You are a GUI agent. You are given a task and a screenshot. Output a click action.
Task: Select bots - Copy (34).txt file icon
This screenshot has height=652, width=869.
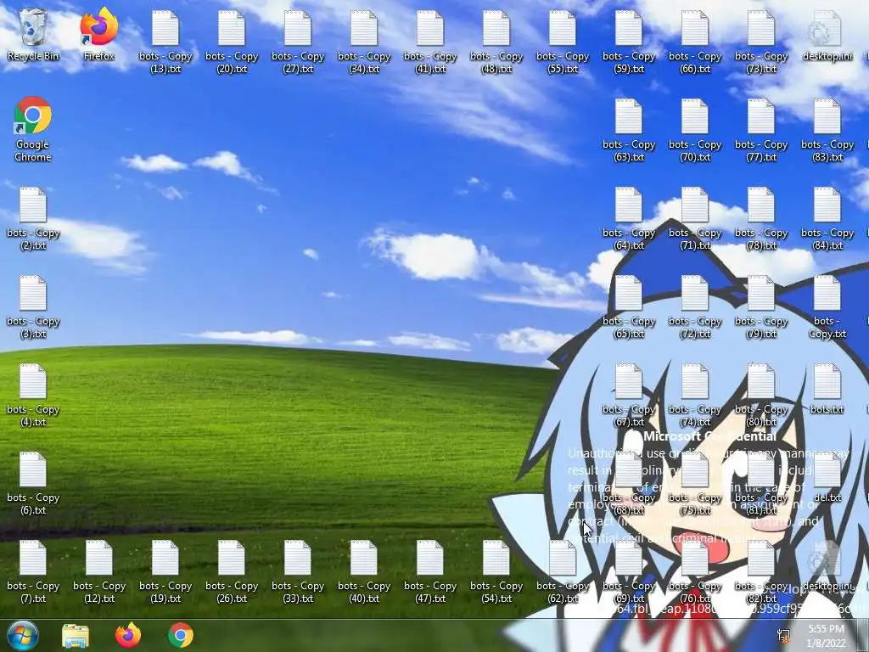[x=364, y=42]
